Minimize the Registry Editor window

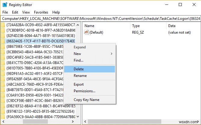pyautogui.click(x=167, y=5)
